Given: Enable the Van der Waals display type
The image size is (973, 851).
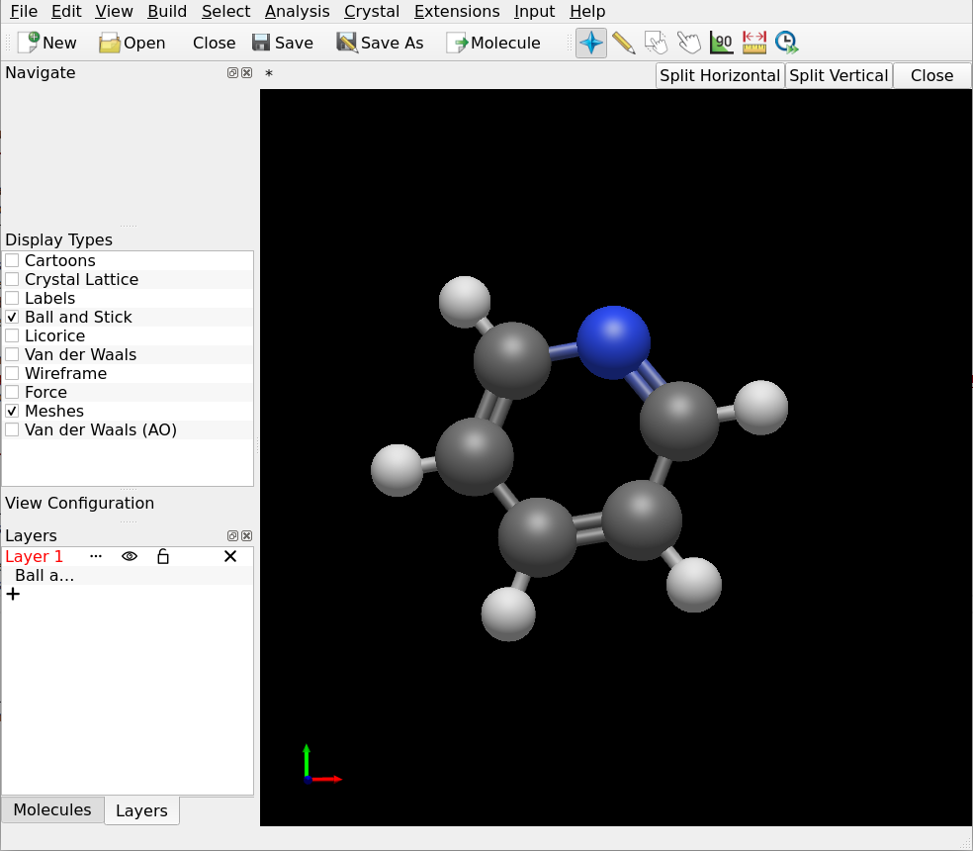Looking at the screenshot, I should [12, 354].
